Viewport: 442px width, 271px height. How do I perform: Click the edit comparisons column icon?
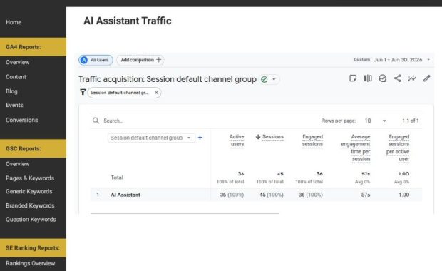(368, 78)
